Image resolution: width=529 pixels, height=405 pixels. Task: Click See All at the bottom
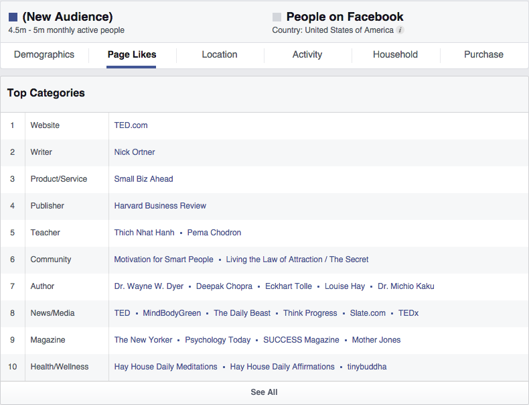coord(264,392)
